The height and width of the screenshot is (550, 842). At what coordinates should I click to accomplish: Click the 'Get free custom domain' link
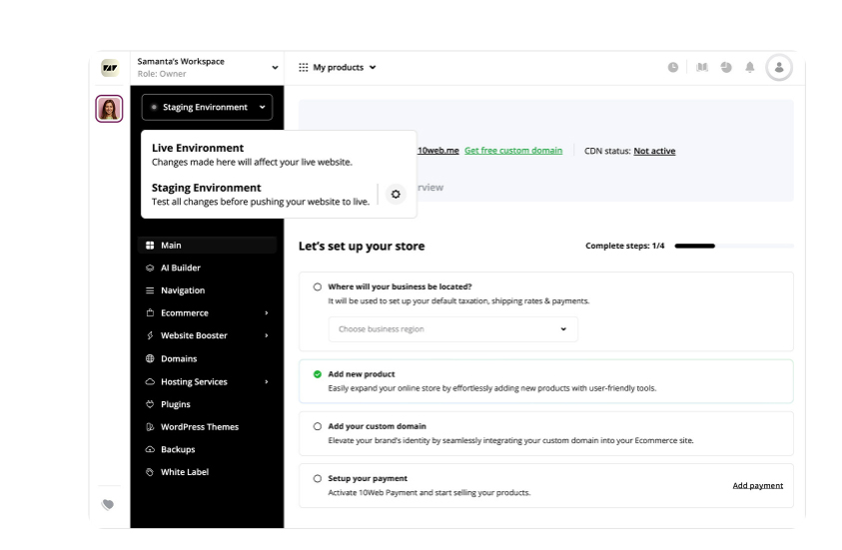[x=513, y=151]
